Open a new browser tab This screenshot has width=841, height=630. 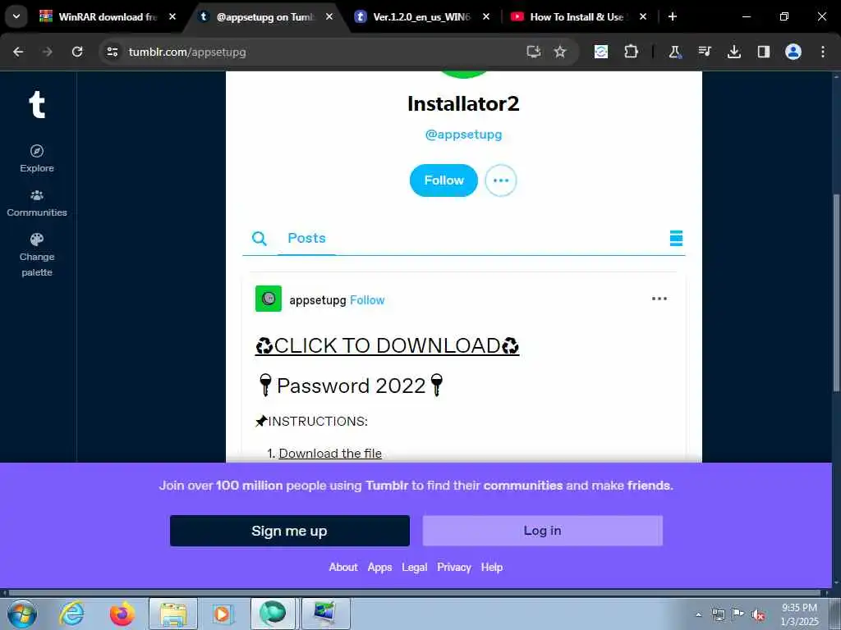coord(673,16)
